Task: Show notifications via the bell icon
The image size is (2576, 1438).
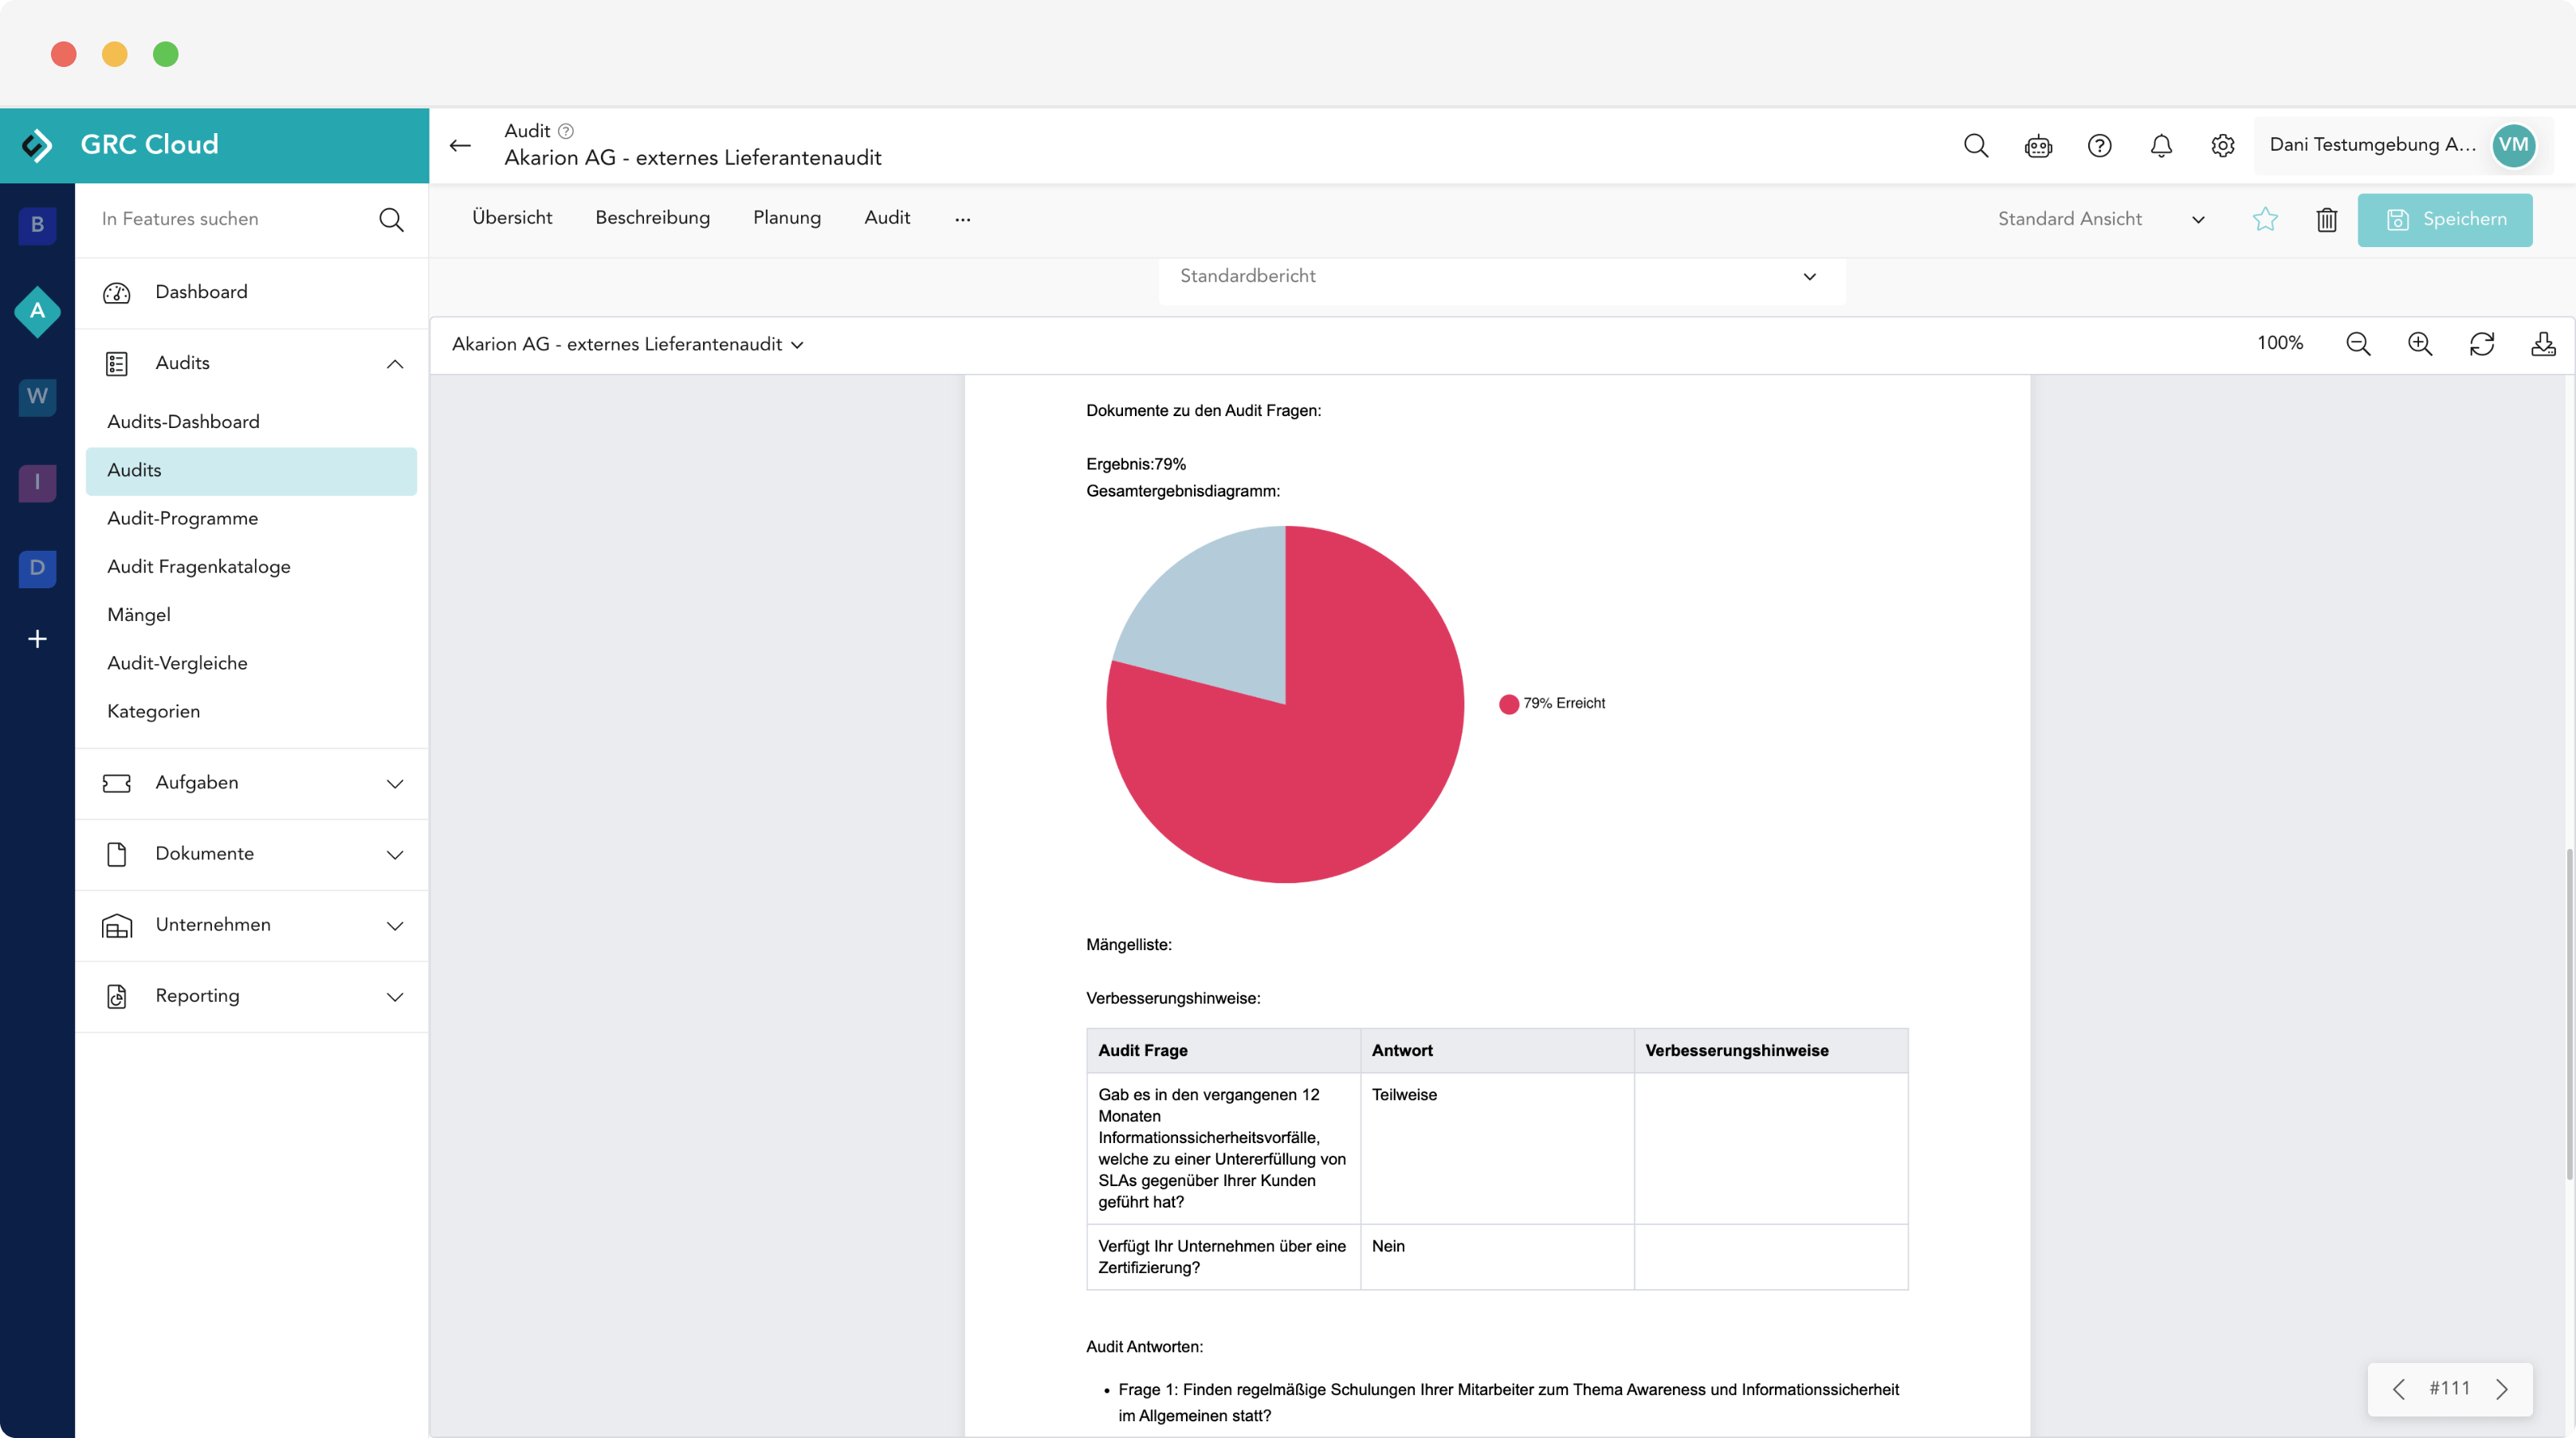Action: tap(2161, 145)
